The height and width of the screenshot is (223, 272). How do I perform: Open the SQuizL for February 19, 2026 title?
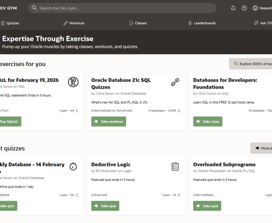pos(29,80)
